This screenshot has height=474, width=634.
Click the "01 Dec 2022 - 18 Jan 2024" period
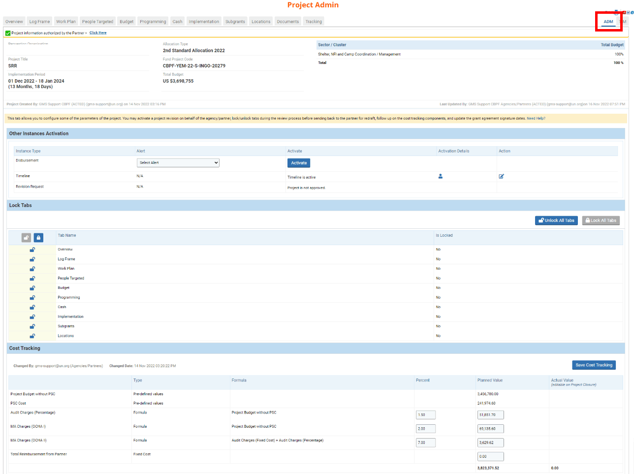click(x=36, y=81)
